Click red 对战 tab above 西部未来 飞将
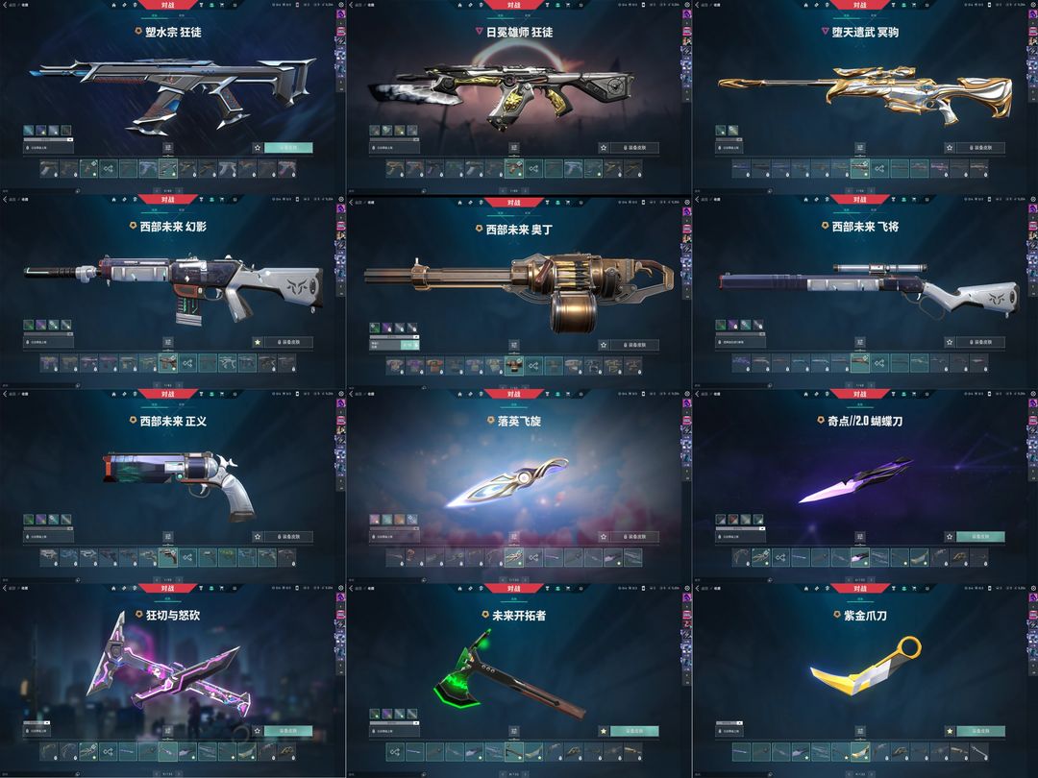This screenshot has width=1038, height=778. (x=860, y=199)
